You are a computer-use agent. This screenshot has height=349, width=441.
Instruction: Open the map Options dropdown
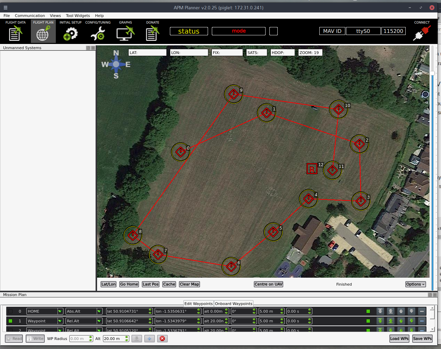pyautogui.click(x=415, y=284)
